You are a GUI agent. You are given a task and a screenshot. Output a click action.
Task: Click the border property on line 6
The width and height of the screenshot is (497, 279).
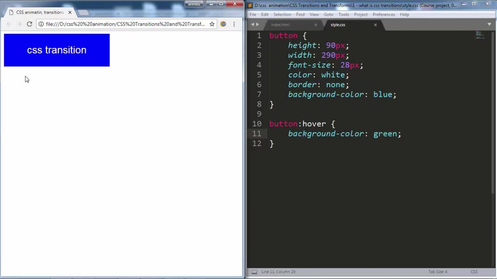point(302,84)
